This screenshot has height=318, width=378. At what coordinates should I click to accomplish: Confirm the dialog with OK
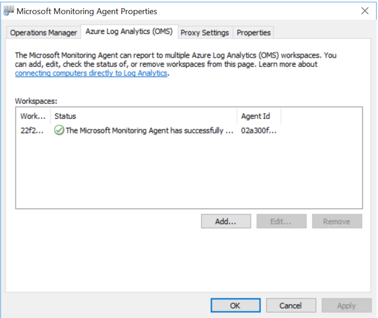(x=236, y=305)
